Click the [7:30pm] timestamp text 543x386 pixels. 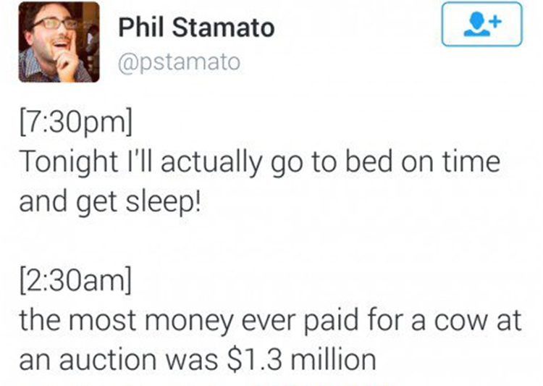click(75, 123)
